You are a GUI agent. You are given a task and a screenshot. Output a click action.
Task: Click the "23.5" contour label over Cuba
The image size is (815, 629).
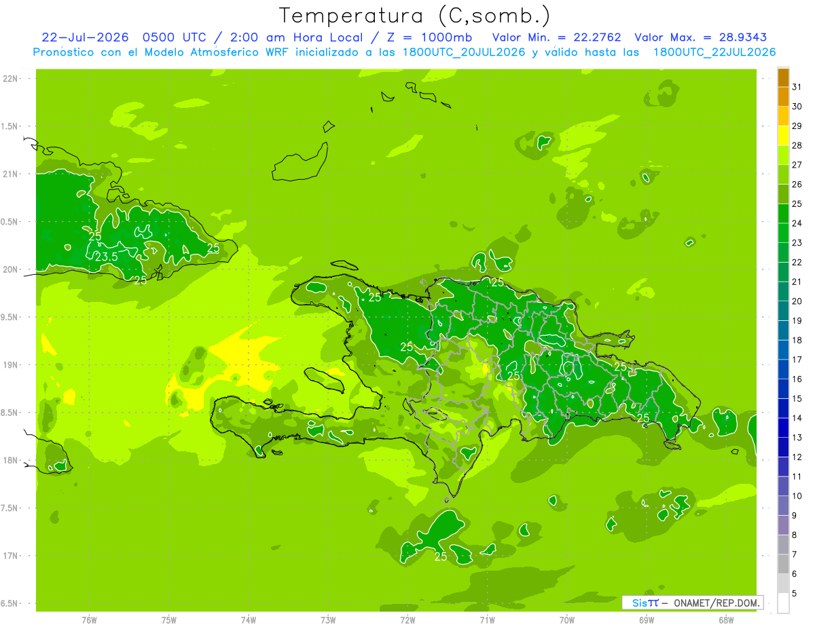click(107, 257)
